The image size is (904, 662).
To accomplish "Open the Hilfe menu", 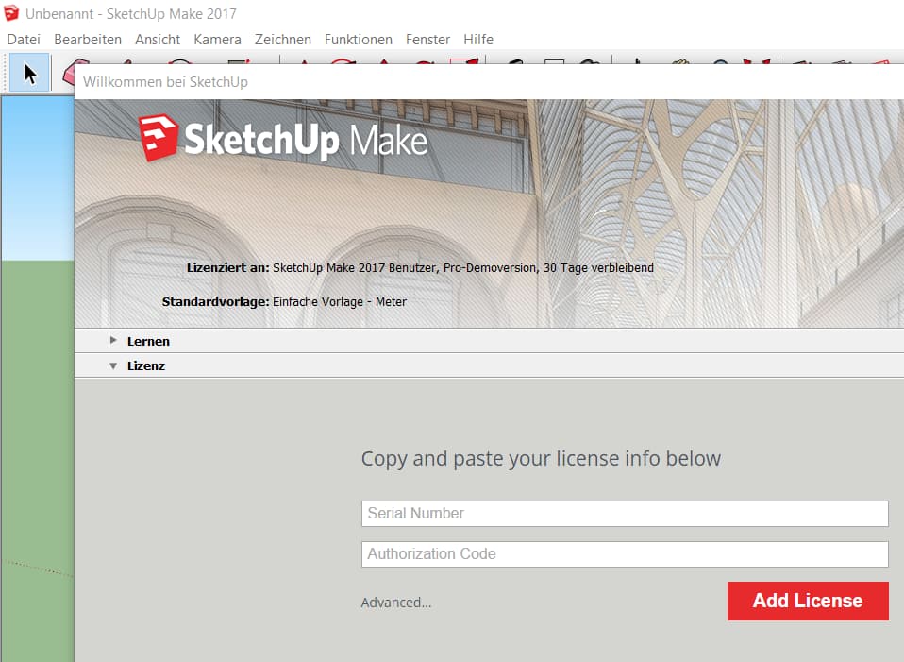I will 477,40.
